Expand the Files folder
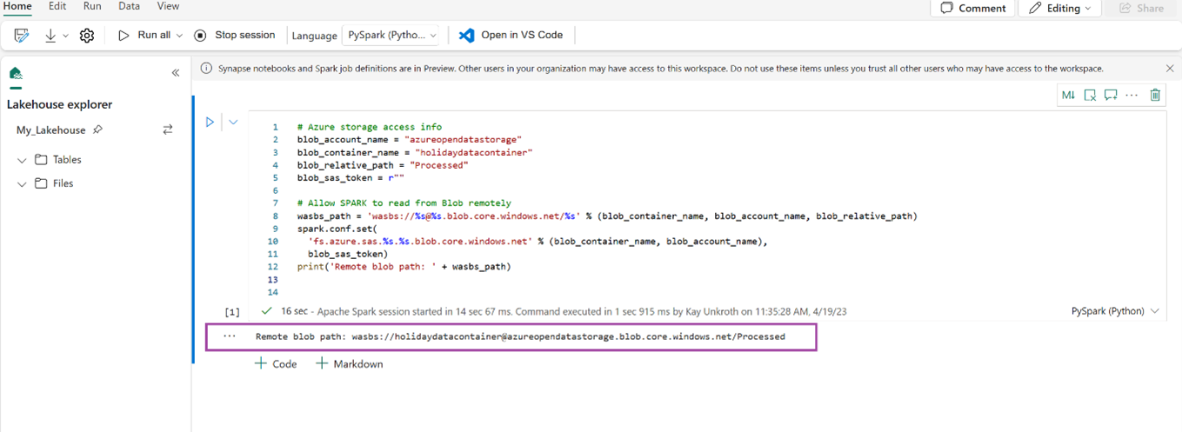Viewport: 1182px width, 432px height. (x=22, y=184)
